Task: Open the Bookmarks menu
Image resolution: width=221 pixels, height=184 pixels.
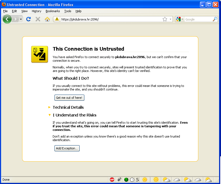Action: pos(53,11)
